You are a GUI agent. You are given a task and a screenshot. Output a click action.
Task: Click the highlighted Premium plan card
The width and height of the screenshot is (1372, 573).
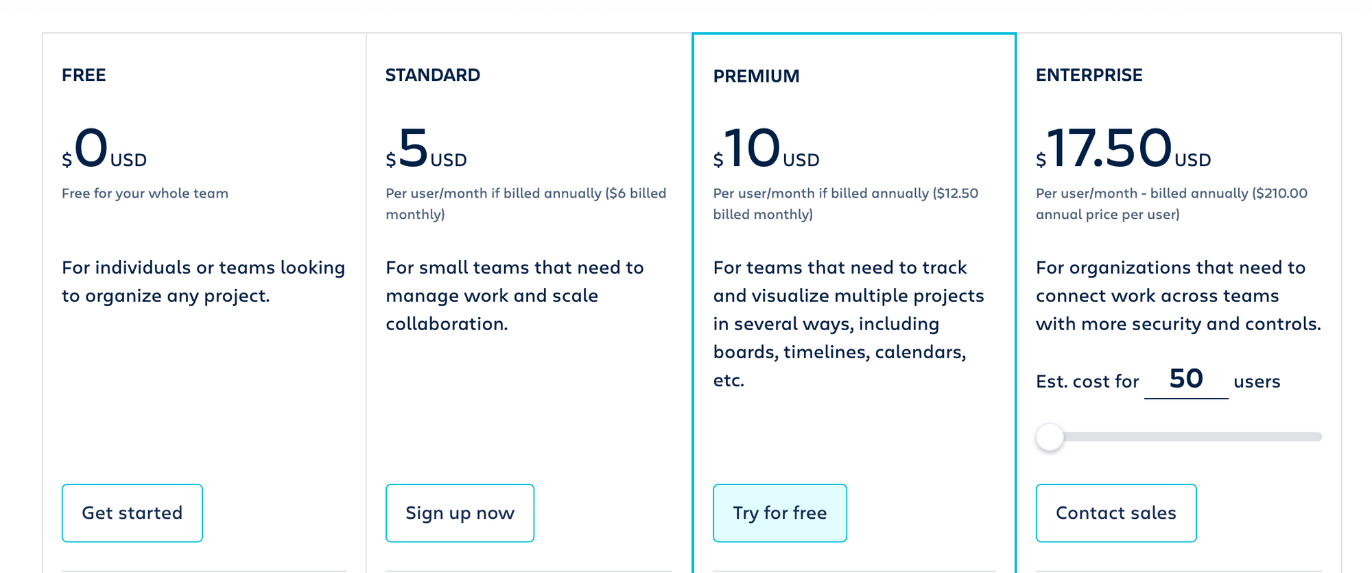click(x=853, y=439)
